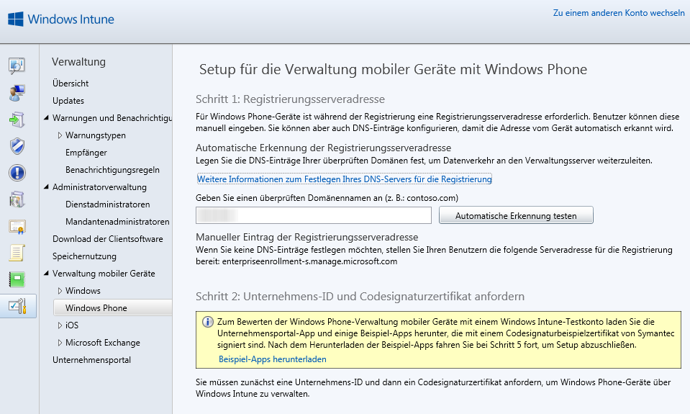Click Automatische Erkennung der Registrierungsserveradresse subheading
The width and height of the screenshot is (690, 414).
324,148
